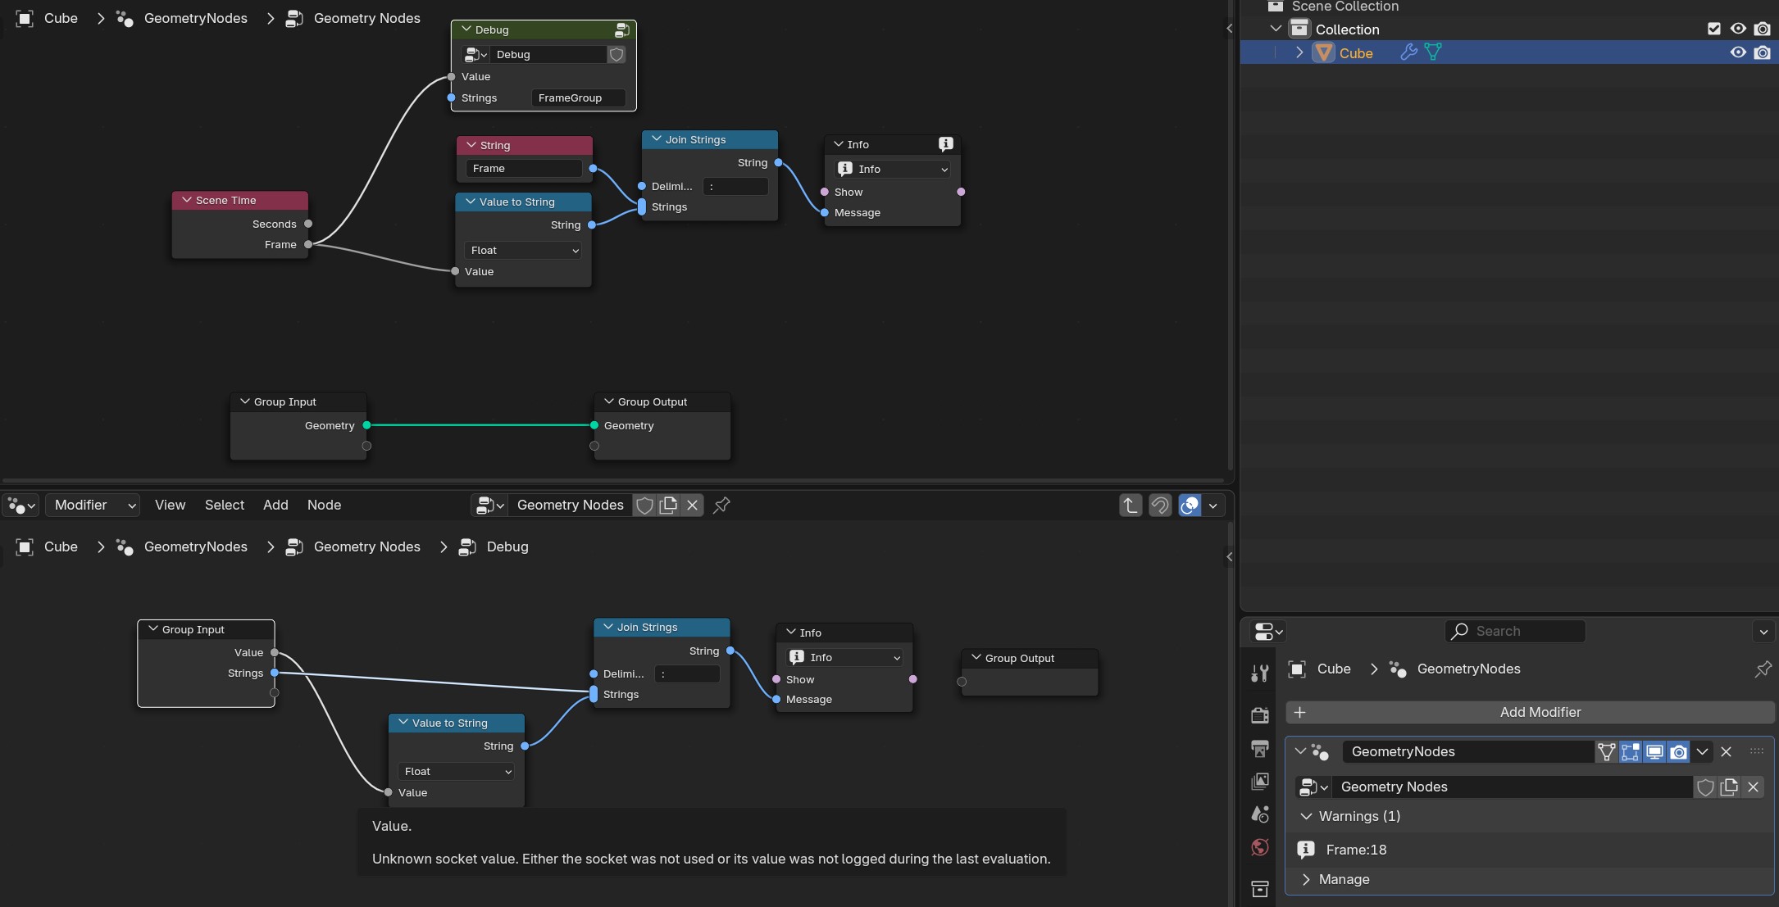Click the modifiers wrench icon on Cube row
Image resolution: width=1779 pixels, height=907 pixels.
coord(1408,52)
